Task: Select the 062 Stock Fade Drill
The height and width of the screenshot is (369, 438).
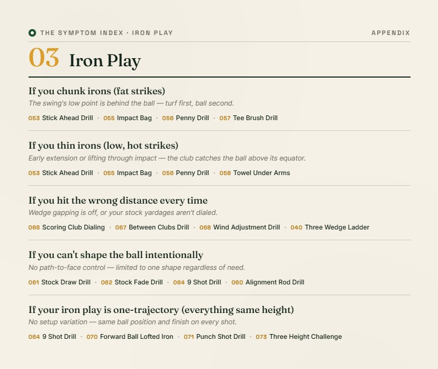Action: pyautogui.click(x=132, y=282)
